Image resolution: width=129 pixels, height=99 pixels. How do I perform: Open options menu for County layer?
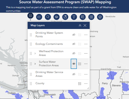[86, 83]
